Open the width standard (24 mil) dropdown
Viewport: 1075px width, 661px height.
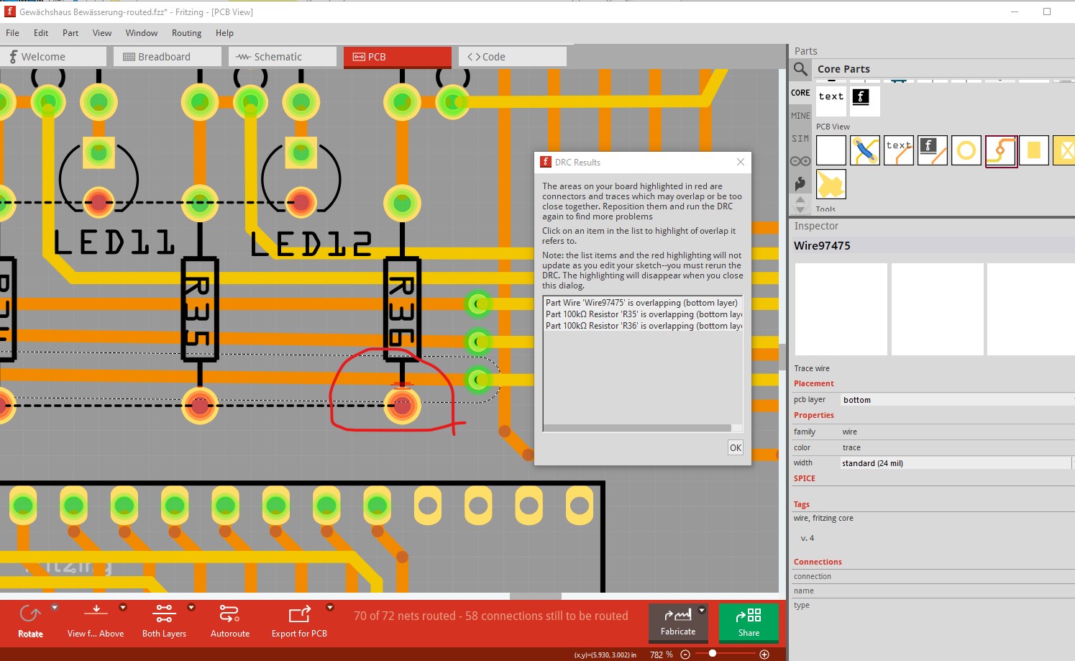(956, 462)
